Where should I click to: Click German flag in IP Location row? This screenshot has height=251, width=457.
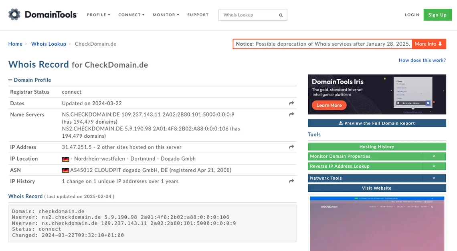(66, 159)
